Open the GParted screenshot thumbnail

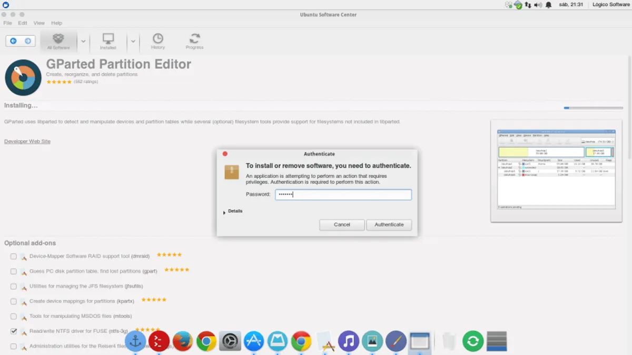556,171
